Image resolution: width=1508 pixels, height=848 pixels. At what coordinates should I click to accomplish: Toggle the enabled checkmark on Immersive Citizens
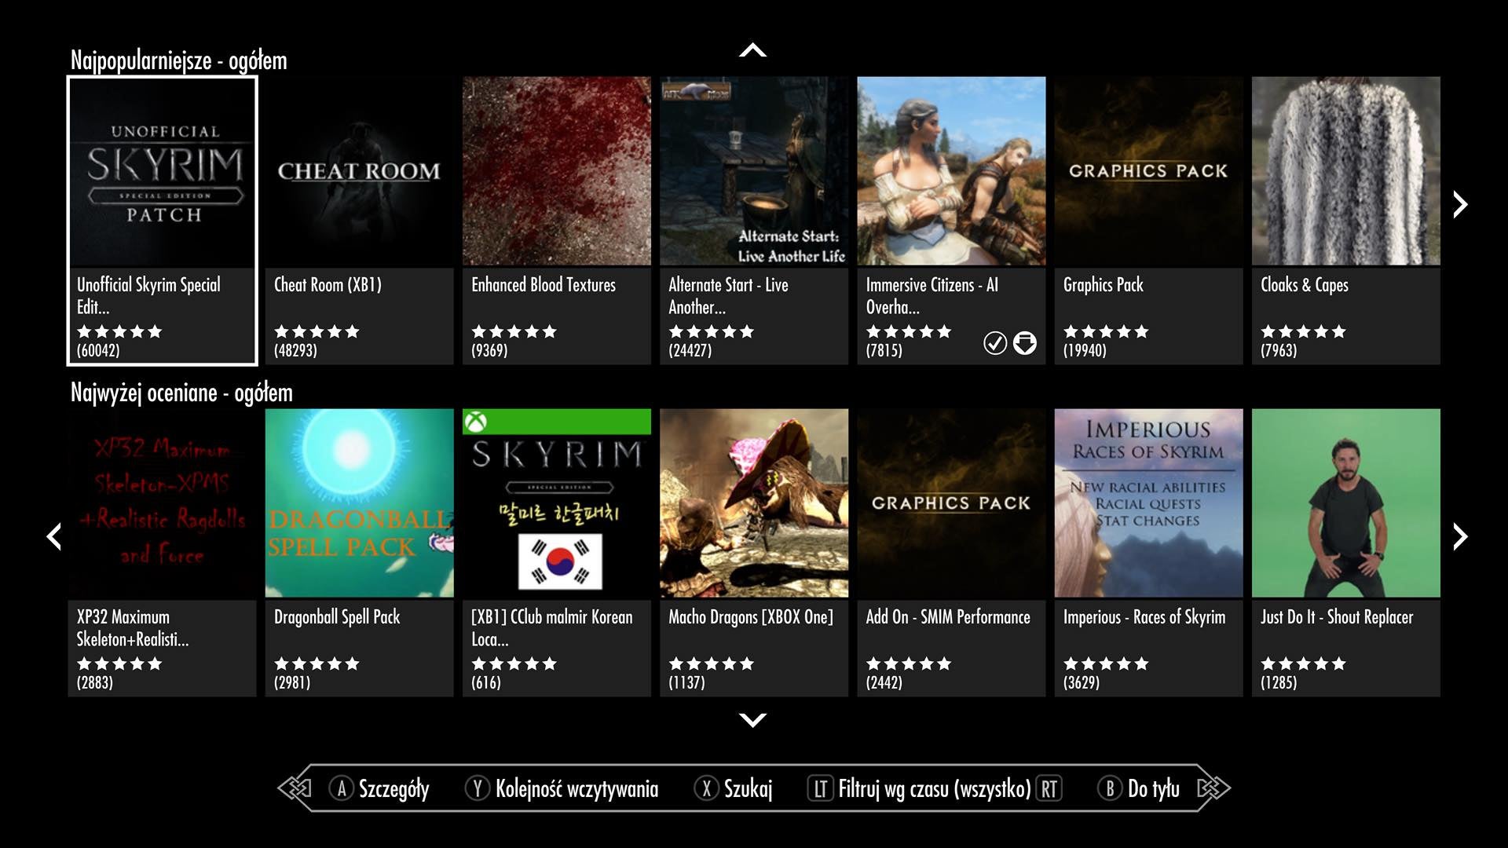995,343
